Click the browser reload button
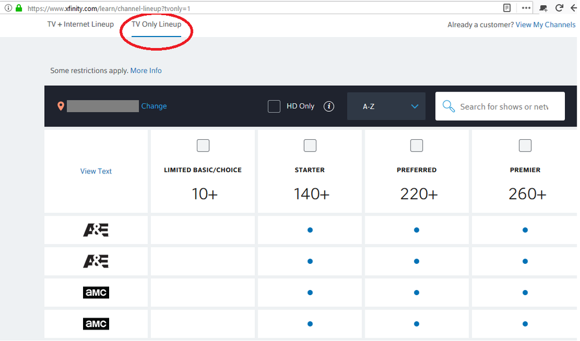The width and height of the screenshot is (580, 341). point(560,8)
